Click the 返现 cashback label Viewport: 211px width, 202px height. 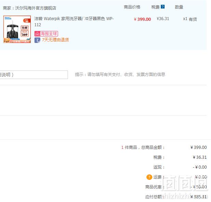click(159, 167)
